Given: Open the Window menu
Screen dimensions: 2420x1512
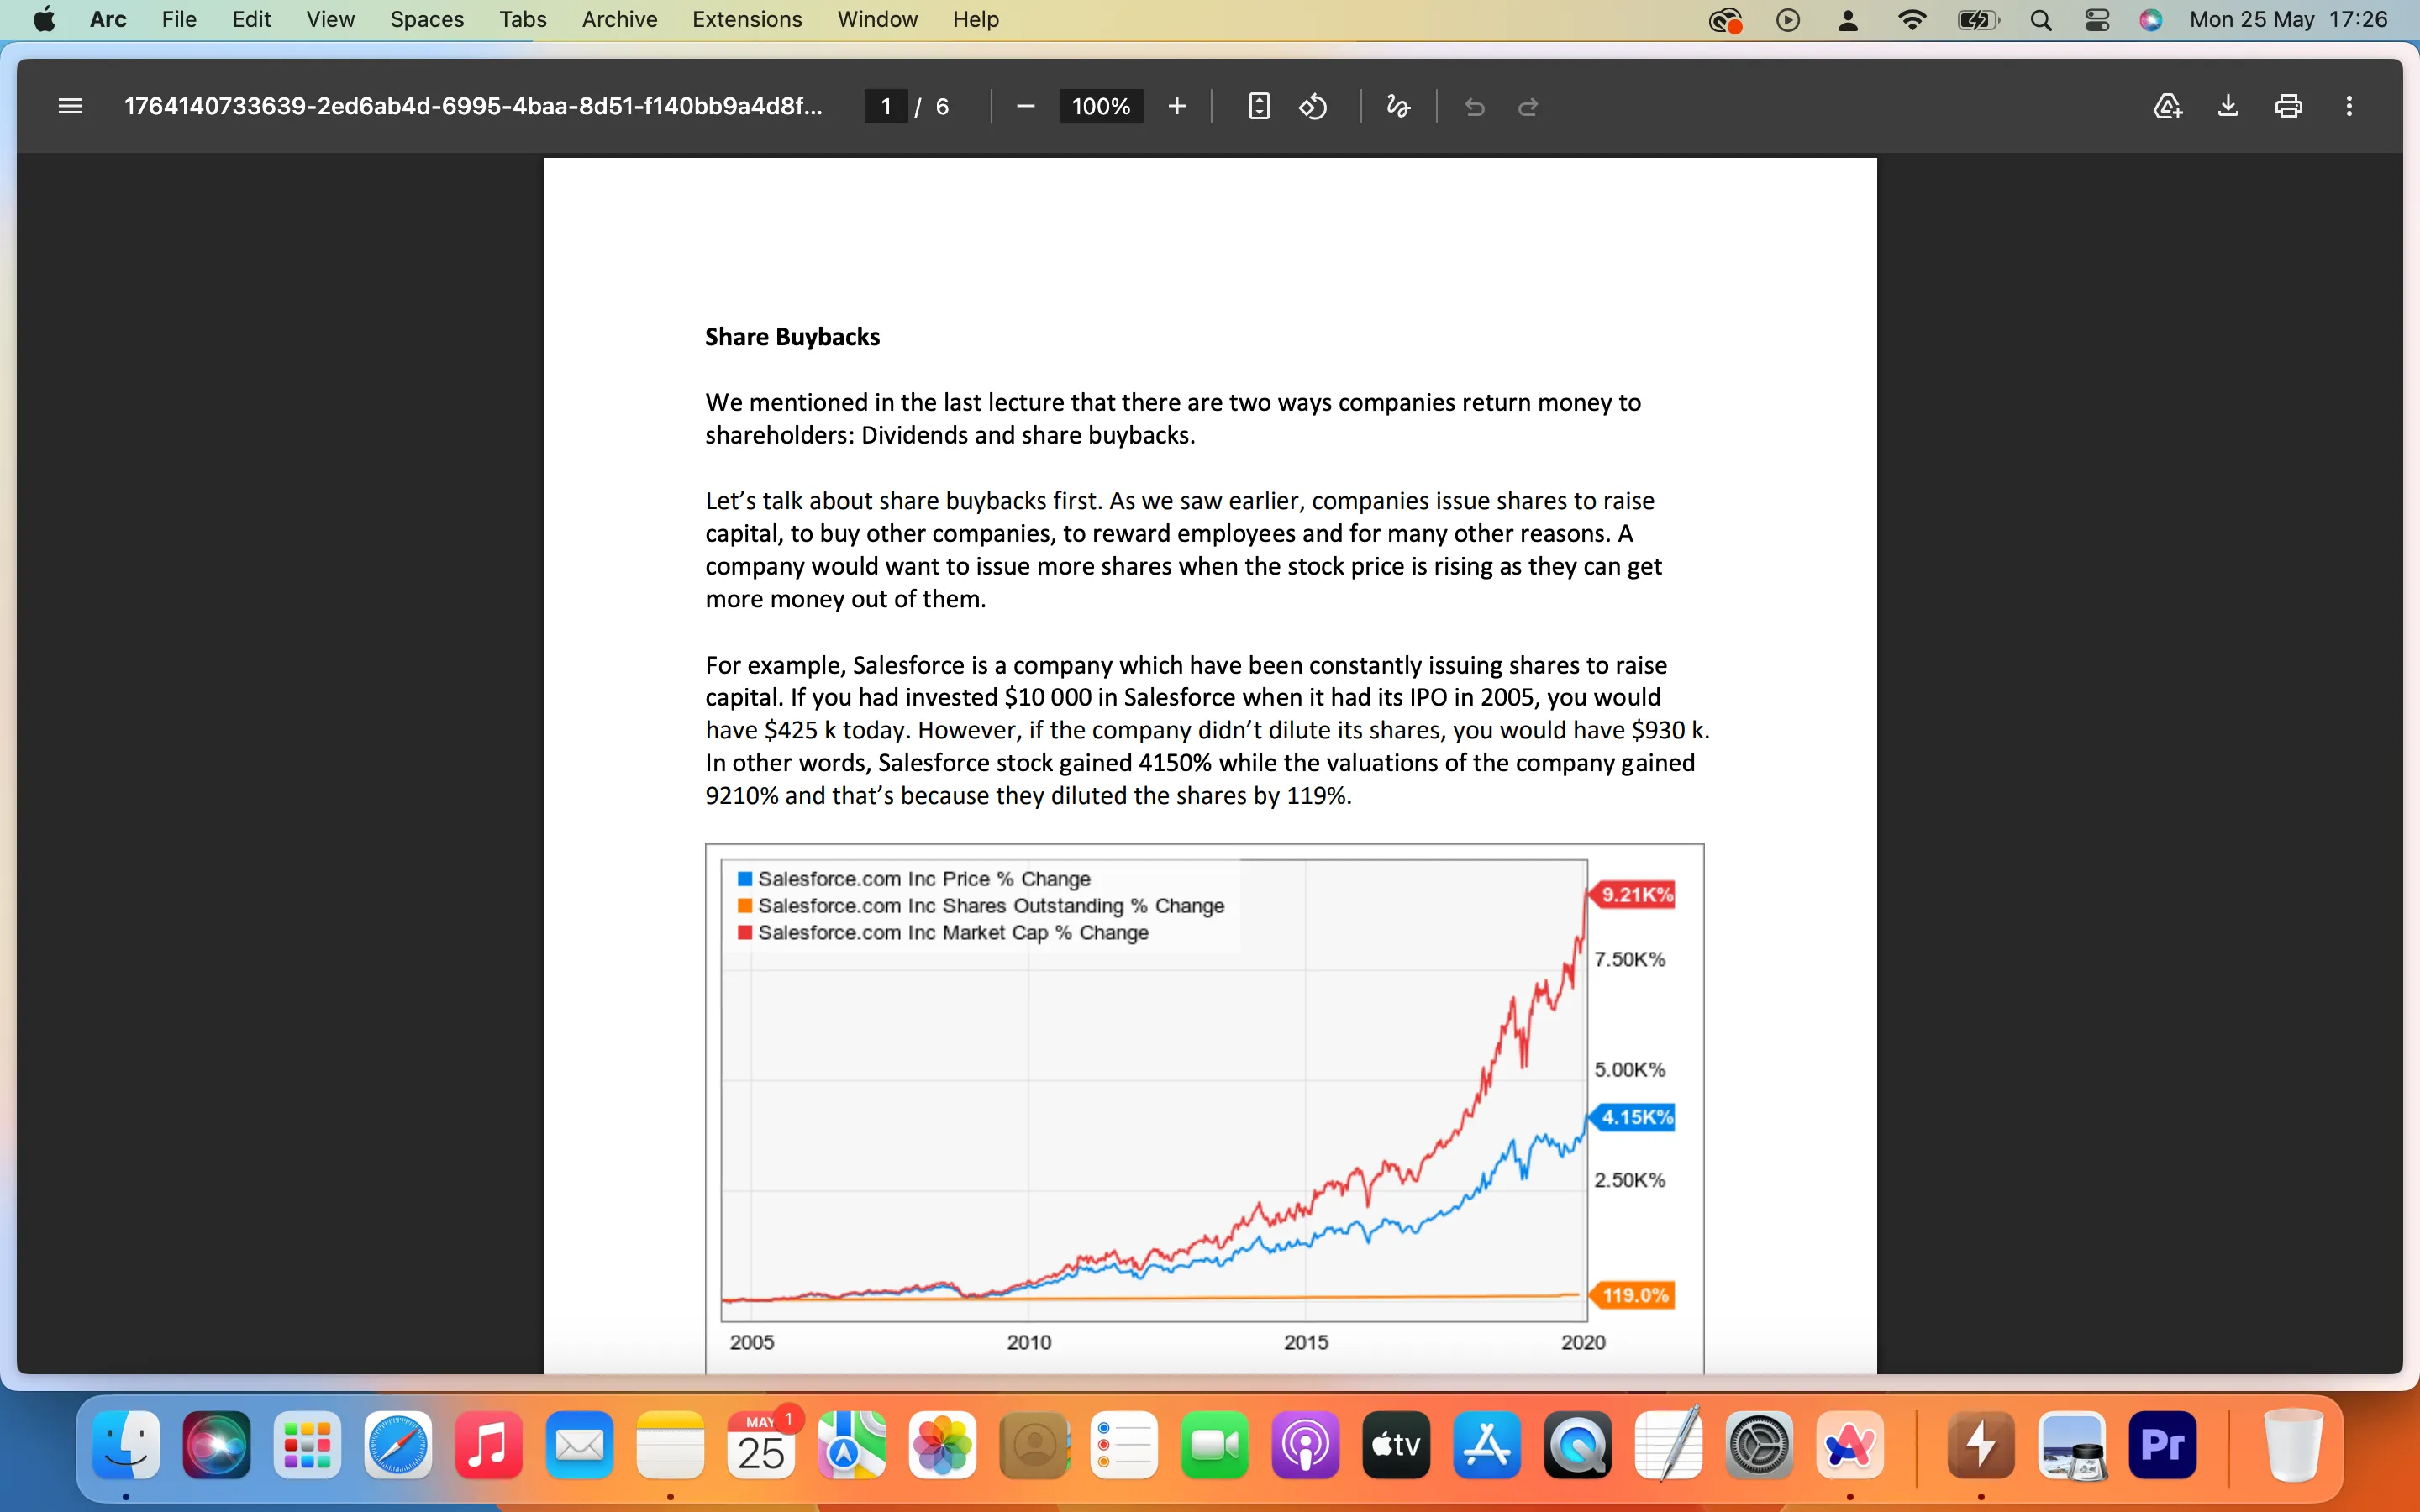Looking at the screenshot, I should coord(877,19).
